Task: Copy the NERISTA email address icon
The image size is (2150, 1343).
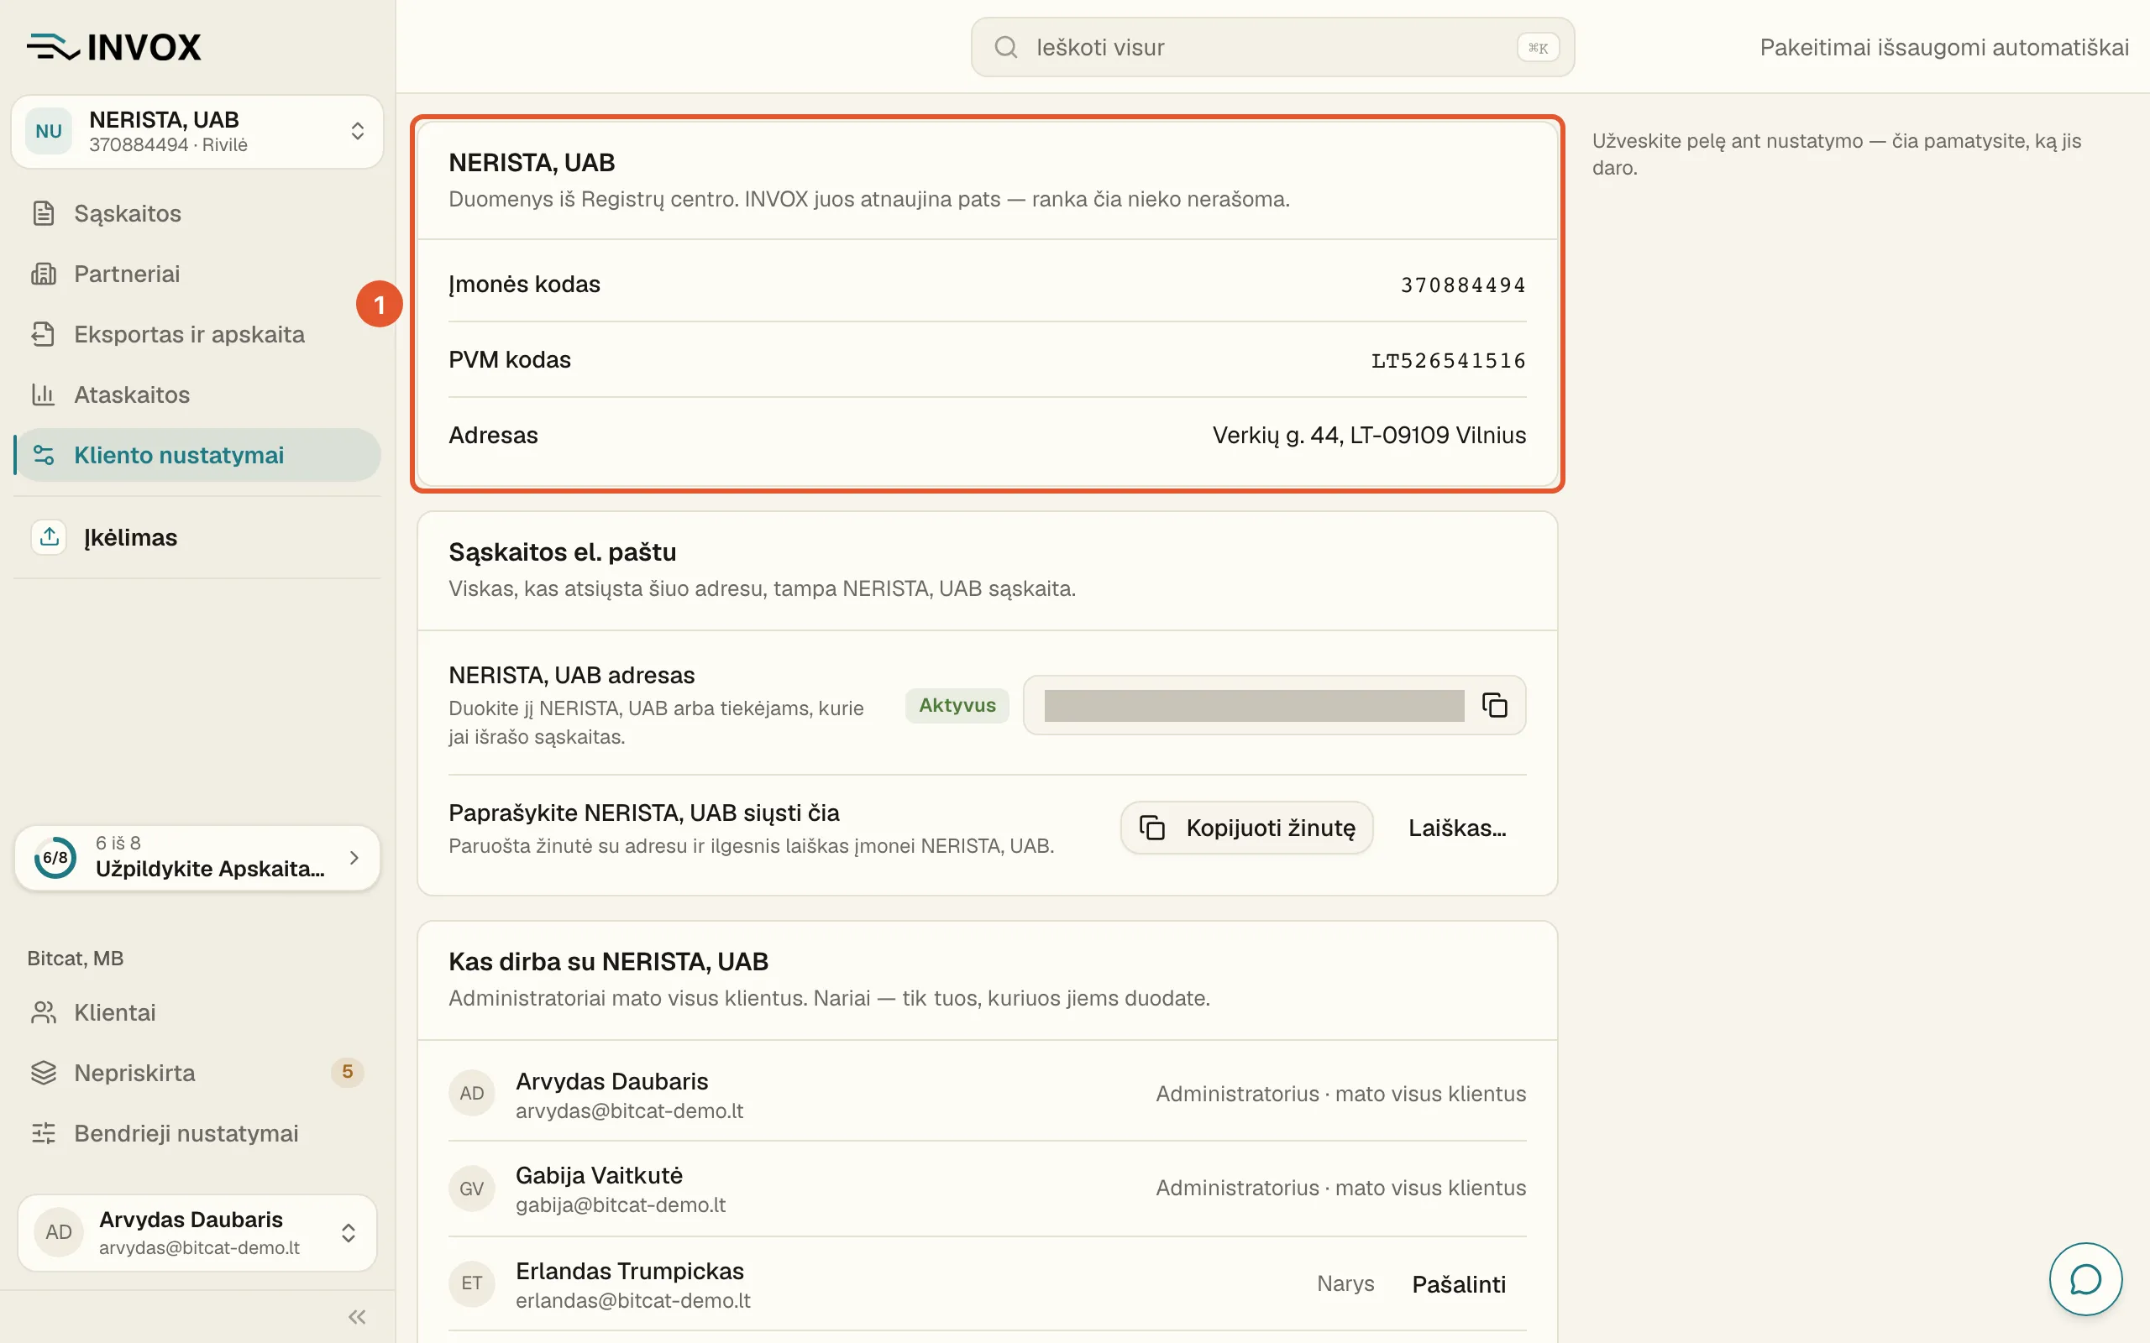Action: pos(1494,705)
